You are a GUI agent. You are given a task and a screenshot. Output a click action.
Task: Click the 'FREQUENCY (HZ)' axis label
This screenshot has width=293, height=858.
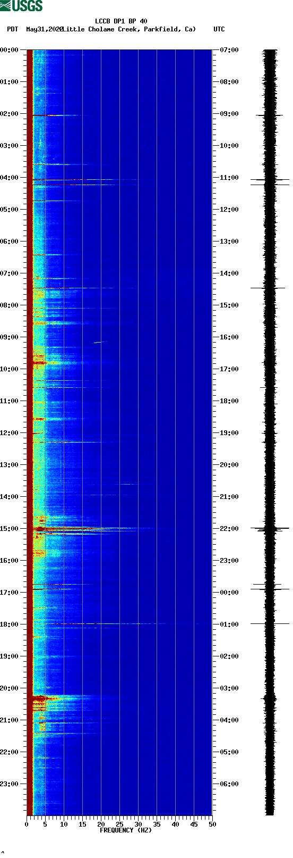125,830
